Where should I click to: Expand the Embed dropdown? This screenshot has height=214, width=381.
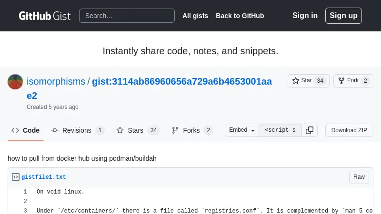point(242,130)
